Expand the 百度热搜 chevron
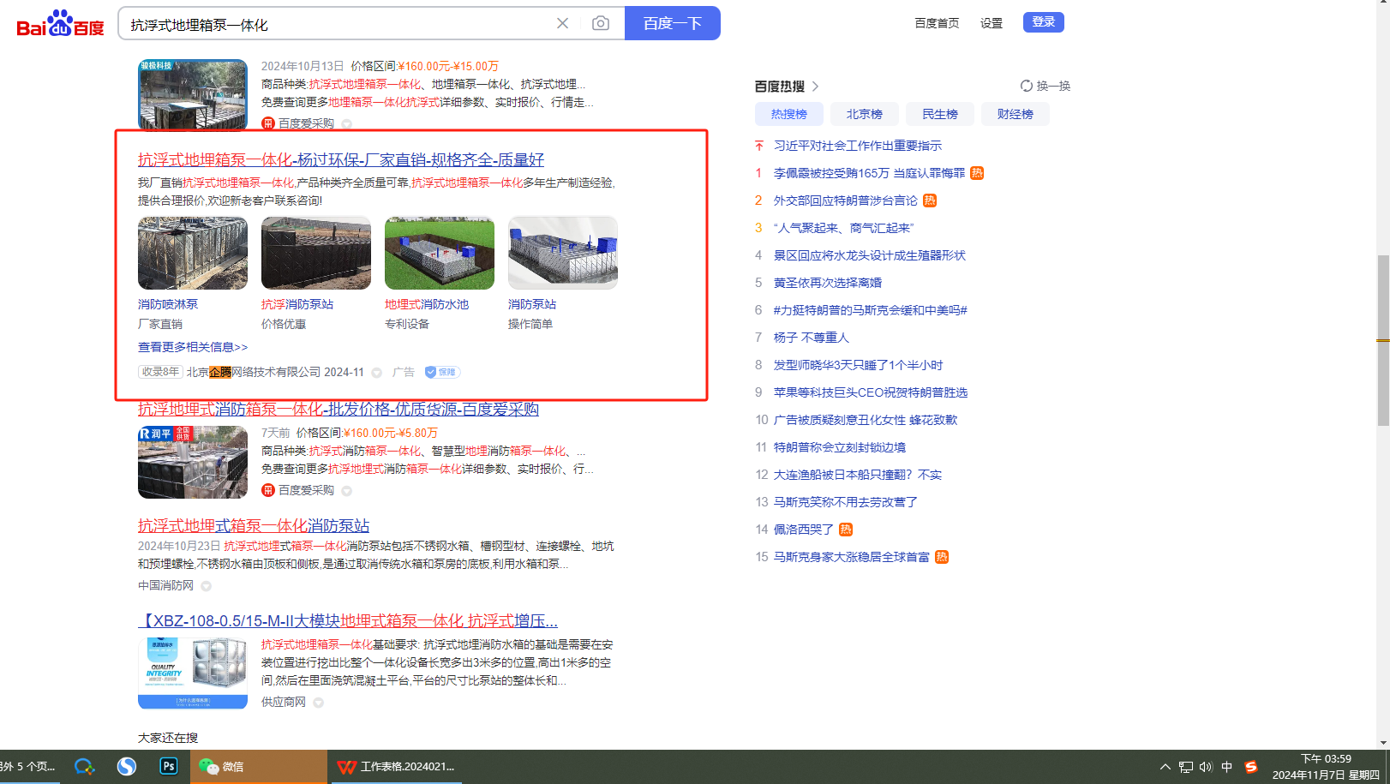Image resolution: width=1390 pixels, height=784 pixels. [x=815, y=87]
